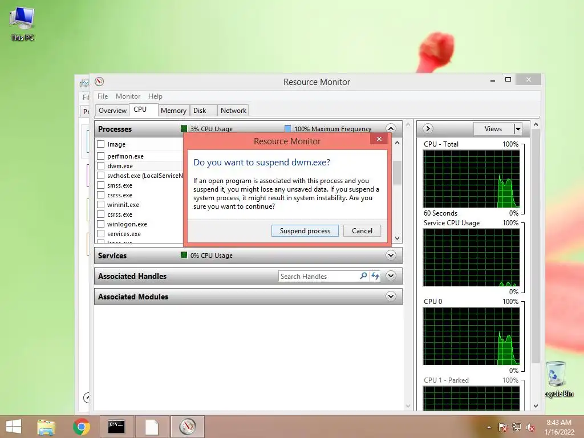
Task: Click the CPU - Total graph
Action: [x=471, y=179]
